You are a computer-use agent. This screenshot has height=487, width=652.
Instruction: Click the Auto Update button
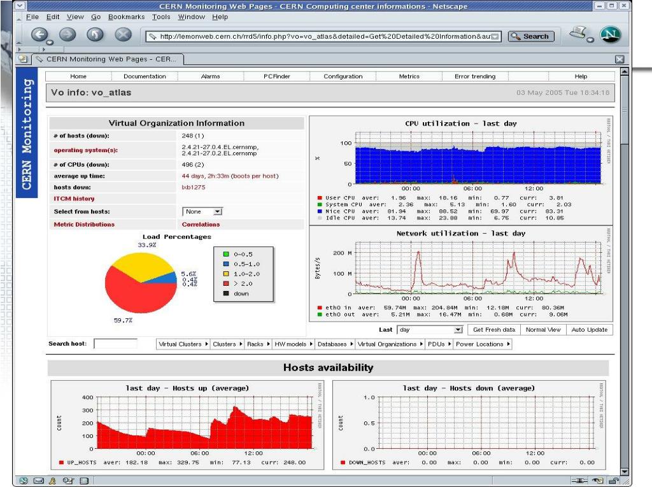[x=589, y=330]
